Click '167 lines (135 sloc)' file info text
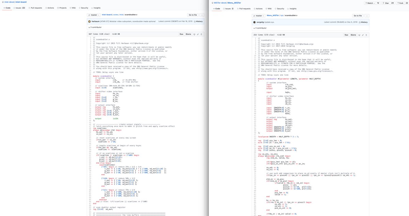 [100, 34]
